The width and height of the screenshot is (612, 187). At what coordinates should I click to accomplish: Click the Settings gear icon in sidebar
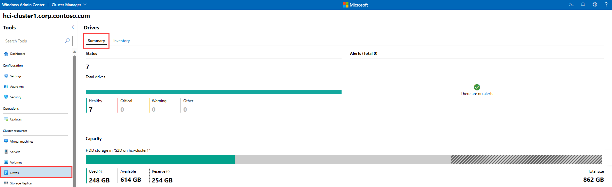point(6,76)
